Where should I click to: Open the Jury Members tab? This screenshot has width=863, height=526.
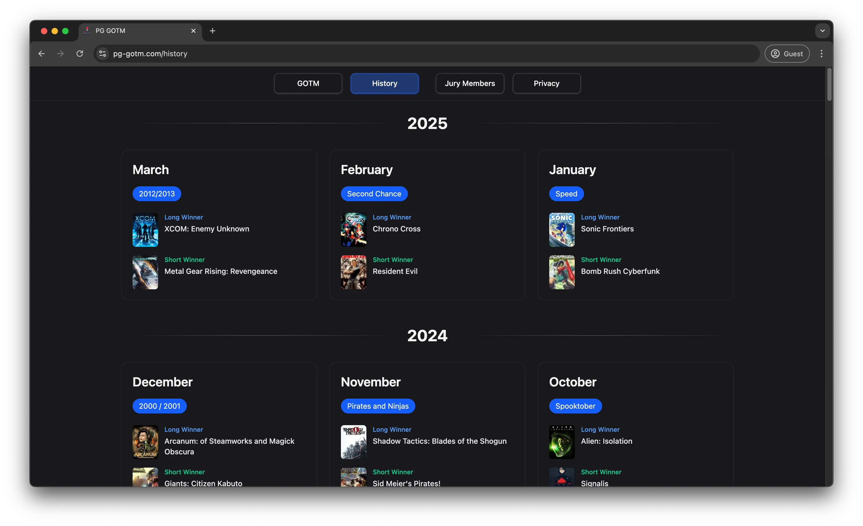click(470, 83)
